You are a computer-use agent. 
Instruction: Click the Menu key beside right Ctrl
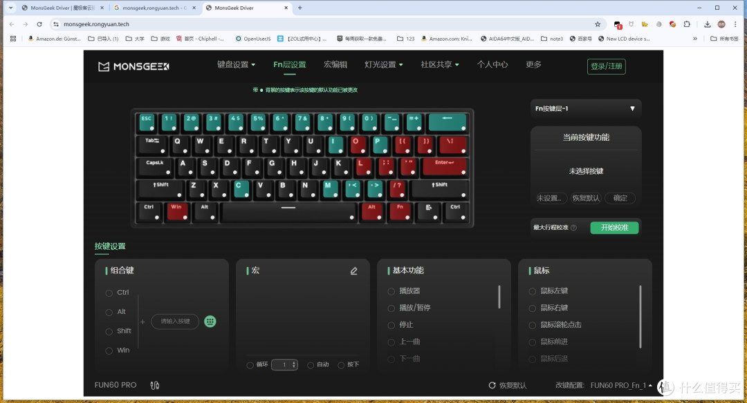tap(428, 210)
